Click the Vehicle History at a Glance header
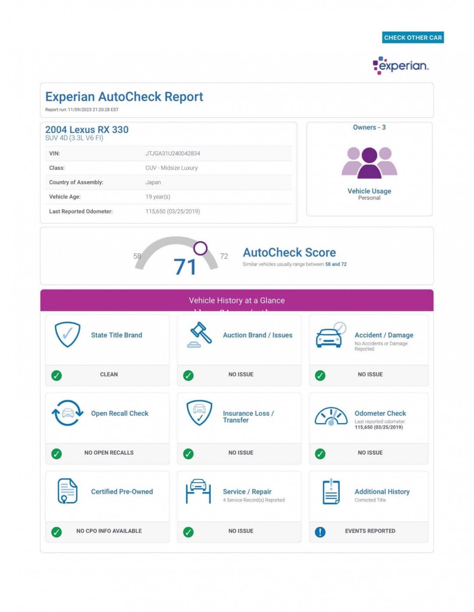474x612 pixels. tap(236, 300)
